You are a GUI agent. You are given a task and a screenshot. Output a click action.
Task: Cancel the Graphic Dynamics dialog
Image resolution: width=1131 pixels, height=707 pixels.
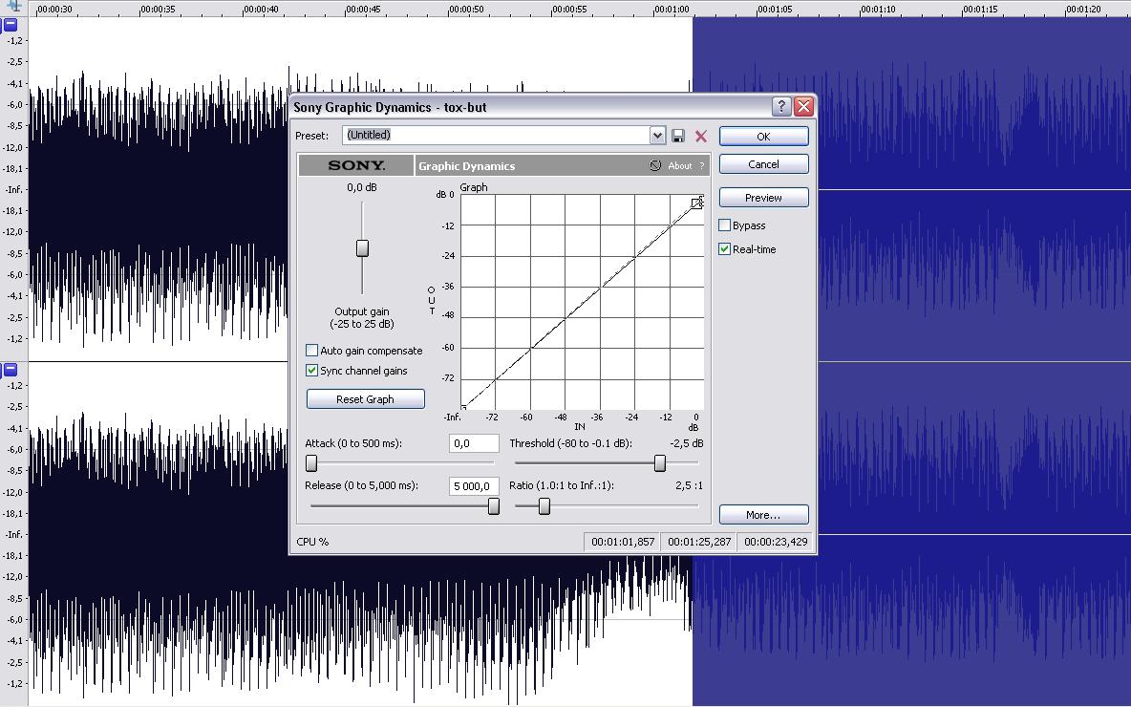pyautogui.click(x=764, y=164)
